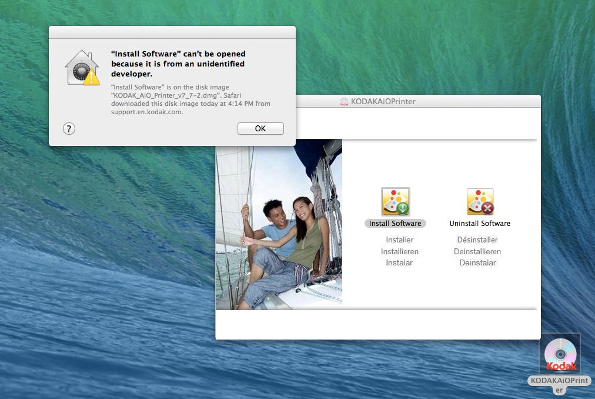Select the Install Software icon

(396, 202)
